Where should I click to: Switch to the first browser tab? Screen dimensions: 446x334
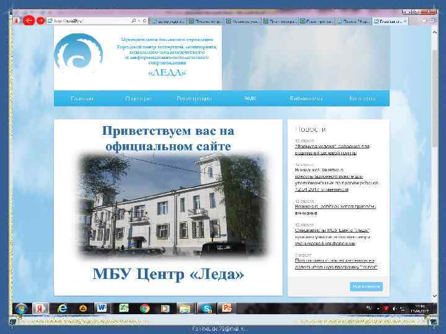168,21
